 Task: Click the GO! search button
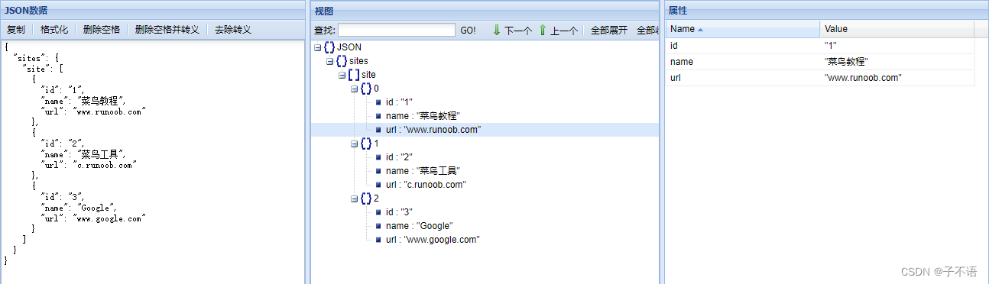point(468,30)
